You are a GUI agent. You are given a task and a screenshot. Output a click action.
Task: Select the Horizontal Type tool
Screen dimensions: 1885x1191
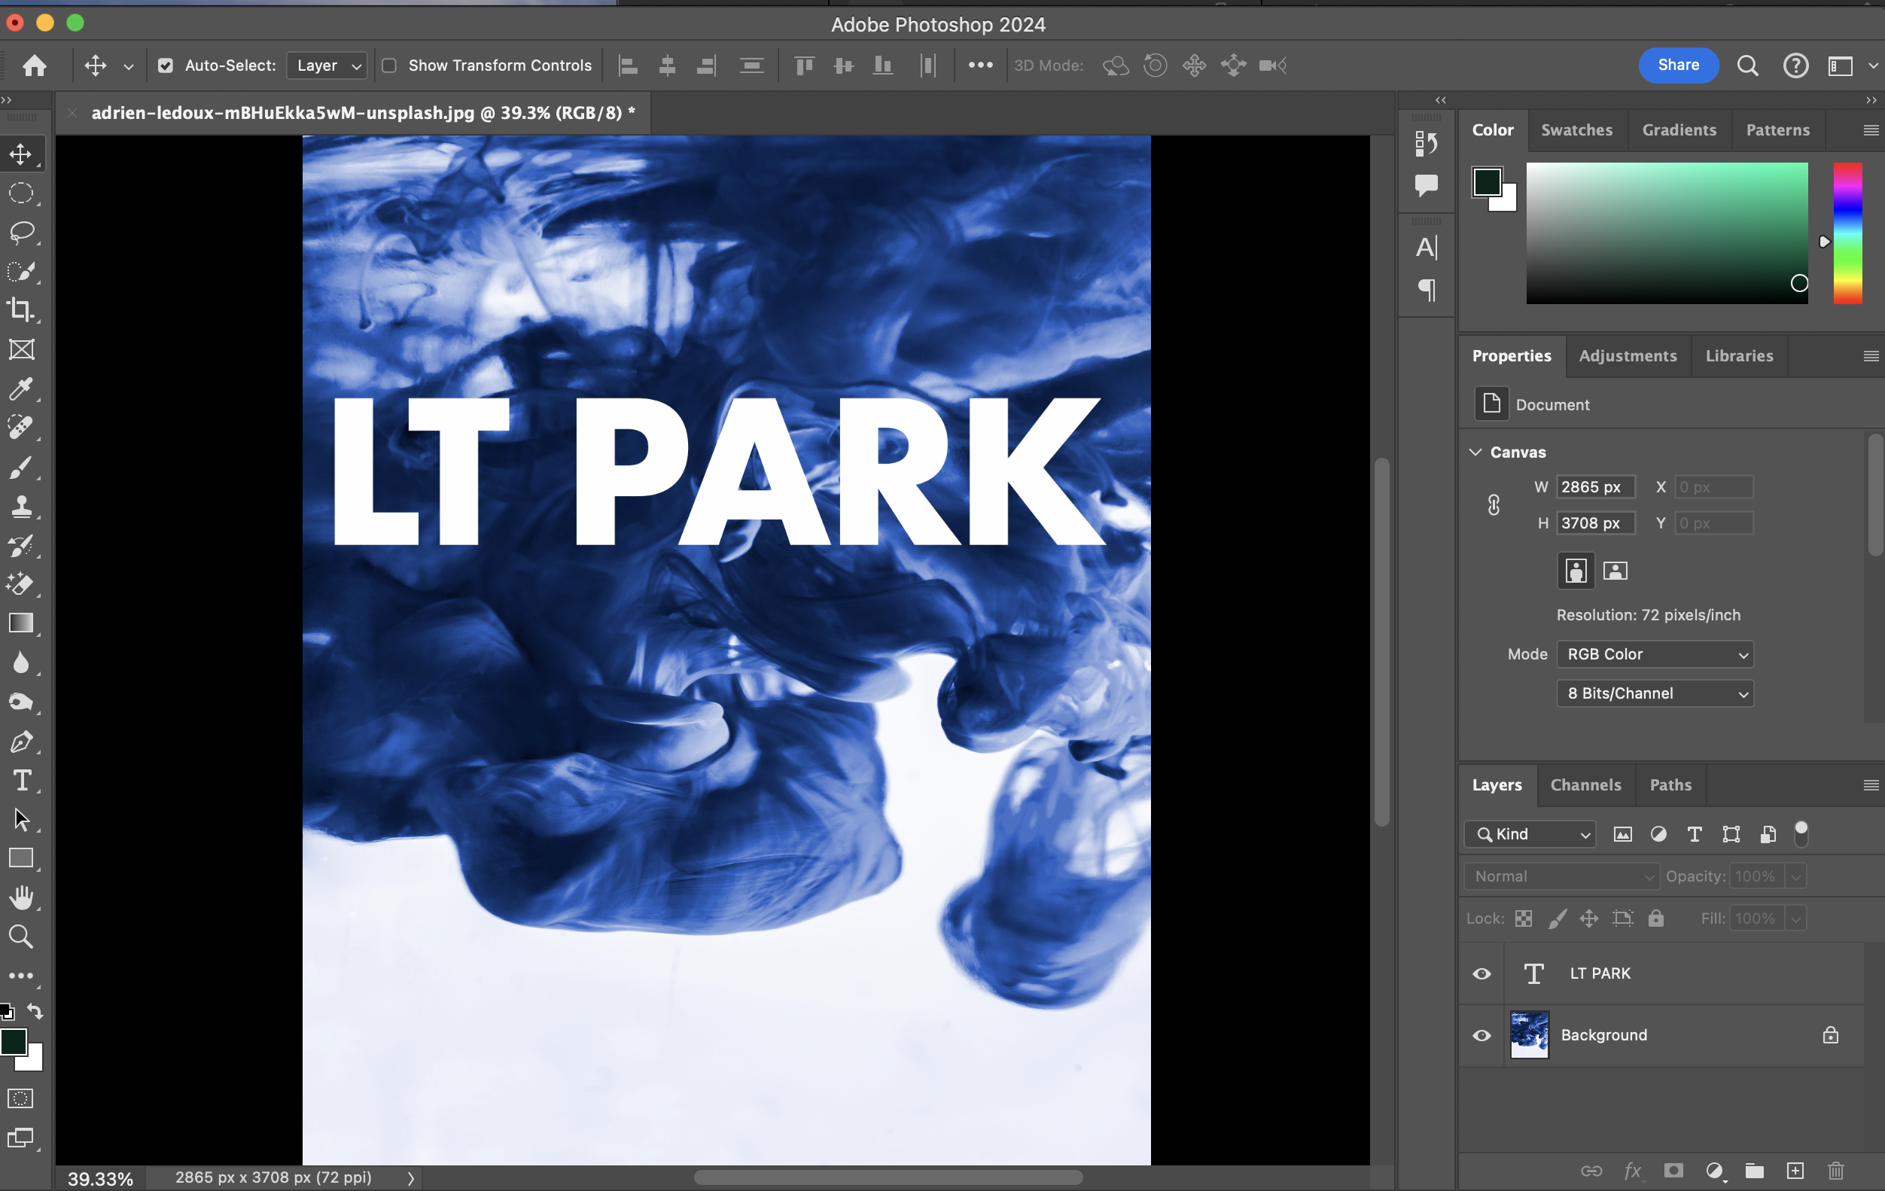coord(21,781)
